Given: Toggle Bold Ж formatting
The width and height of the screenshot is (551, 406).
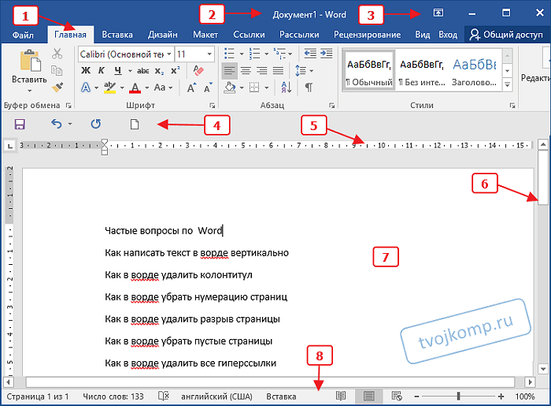Looking at the screenshot, I should [x=86, y=71].
